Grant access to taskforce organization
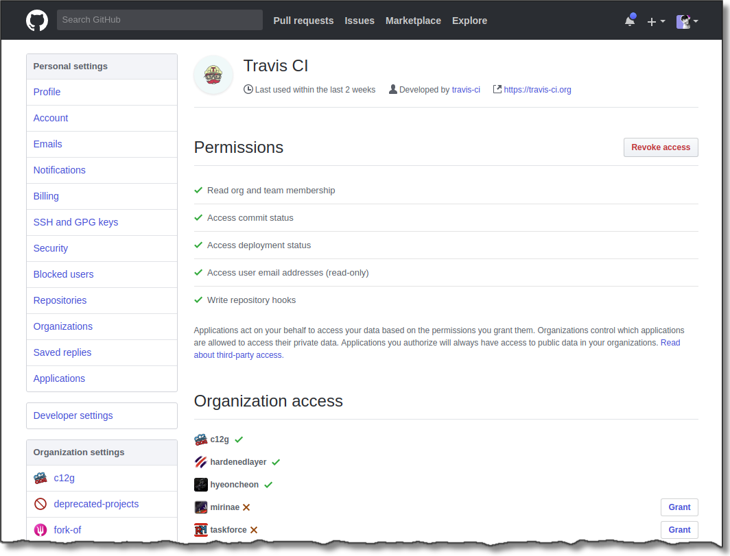 679,530
